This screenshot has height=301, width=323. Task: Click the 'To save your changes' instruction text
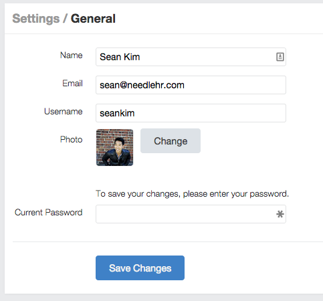pyautogui.click(x=192, y=194)
